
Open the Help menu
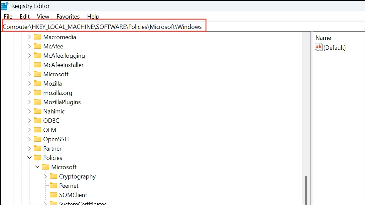pyautogui.click(x=93, y=17)
